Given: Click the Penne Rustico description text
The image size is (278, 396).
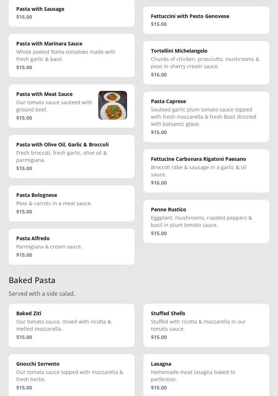Looking at the screenshot, I should point(201,221).
